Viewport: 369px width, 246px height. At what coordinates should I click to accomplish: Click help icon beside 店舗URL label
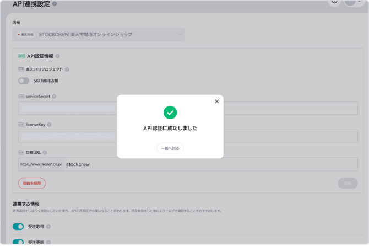(45, 153)
